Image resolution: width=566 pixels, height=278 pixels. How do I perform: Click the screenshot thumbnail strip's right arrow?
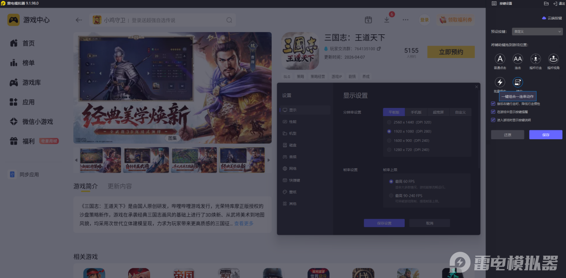(x=268, y=160)
